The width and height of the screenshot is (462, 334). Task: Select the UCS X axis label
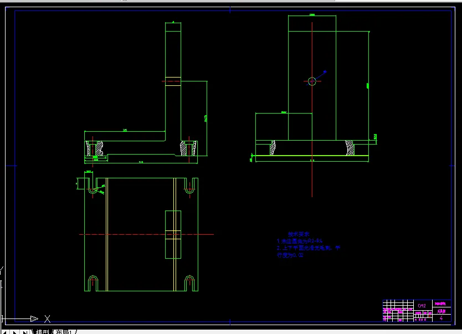pos(47,318)
